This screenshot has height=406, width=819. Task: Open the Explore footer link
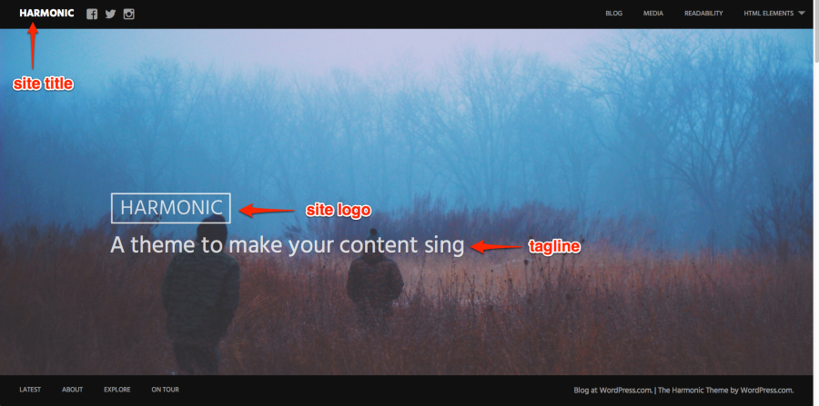(x=117, y=390)
